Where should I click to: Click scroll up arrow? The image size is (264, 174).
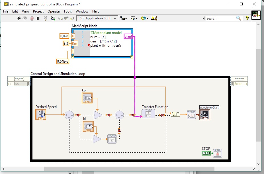pyautogui.click(x=258, y=24)
